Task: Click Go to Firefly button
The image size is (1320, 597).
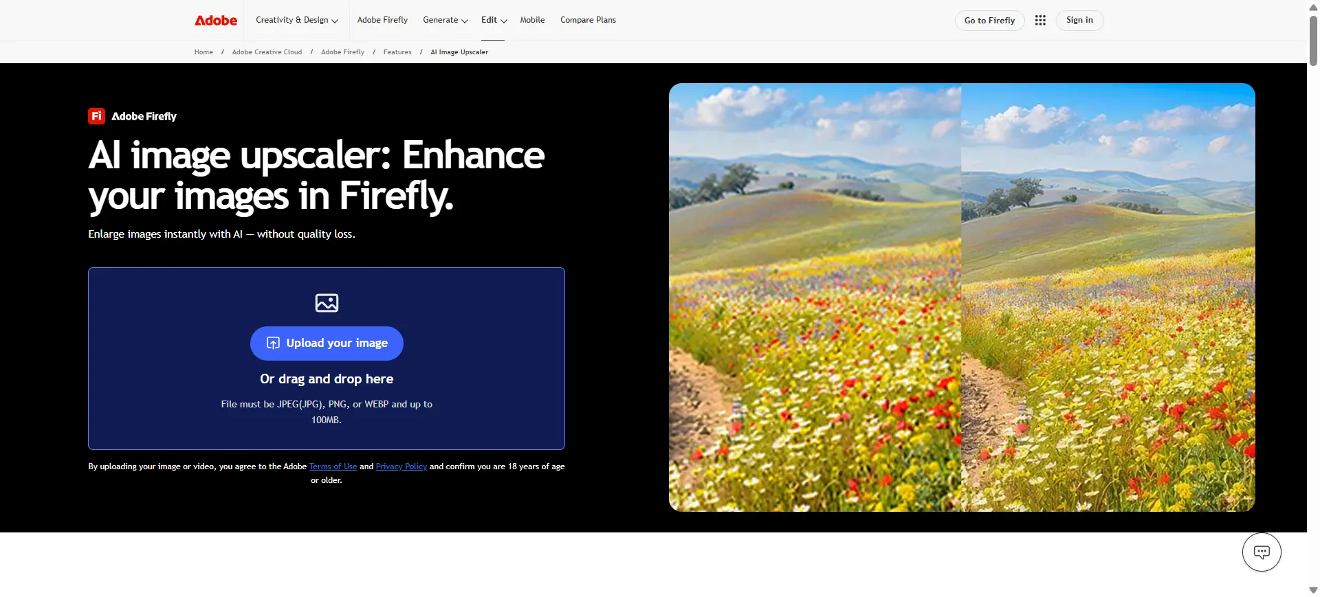Action: 989,21
